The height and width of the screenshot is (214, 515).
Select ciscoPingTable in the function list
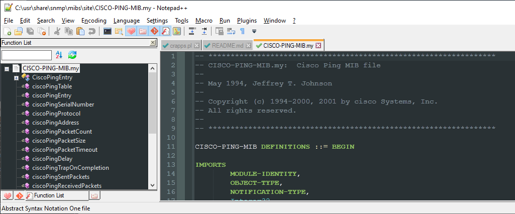click(x=52, y=86)
